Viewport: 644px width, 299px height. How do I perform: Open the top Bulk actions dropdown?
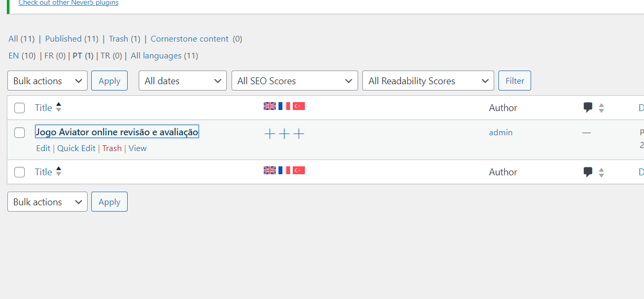pyautogui.click(x=47, y=81)
